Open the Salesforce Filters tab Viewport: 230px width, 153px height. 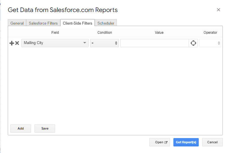(43, 23)
